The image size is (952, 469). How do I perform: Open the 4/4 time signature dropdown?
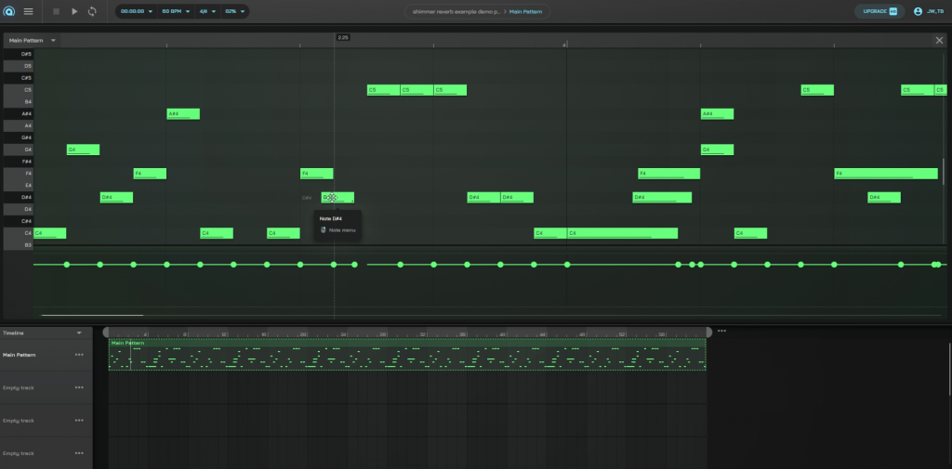(x=207, y=11)
